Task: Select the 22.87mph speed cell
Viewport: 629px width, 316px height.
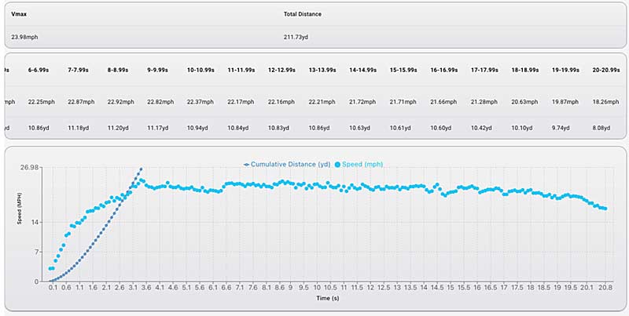Action: (x=81, y=102)
